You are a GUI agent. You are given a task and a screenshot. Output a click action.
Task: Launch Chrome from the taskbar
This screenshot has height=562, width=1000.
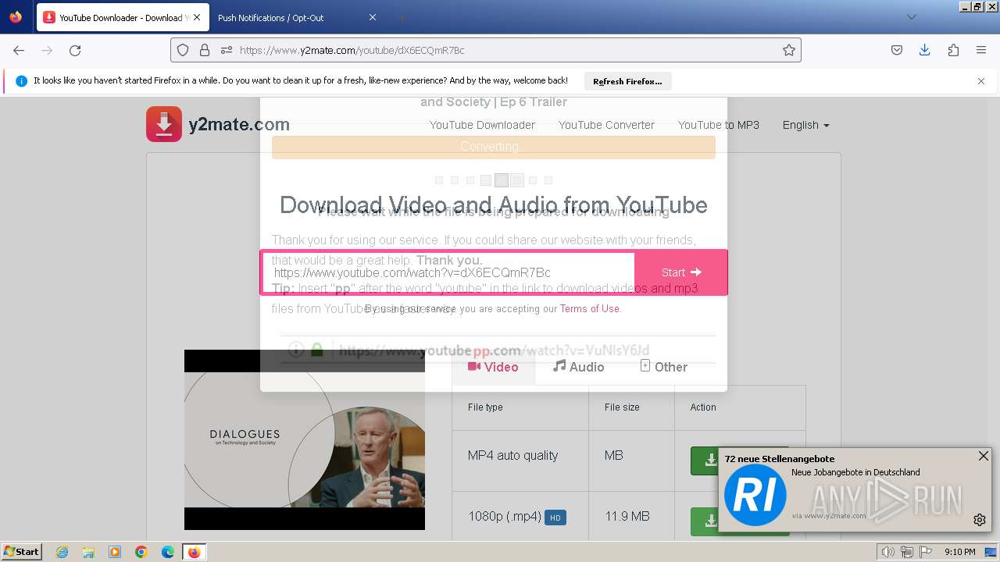(x=141, y=552)
